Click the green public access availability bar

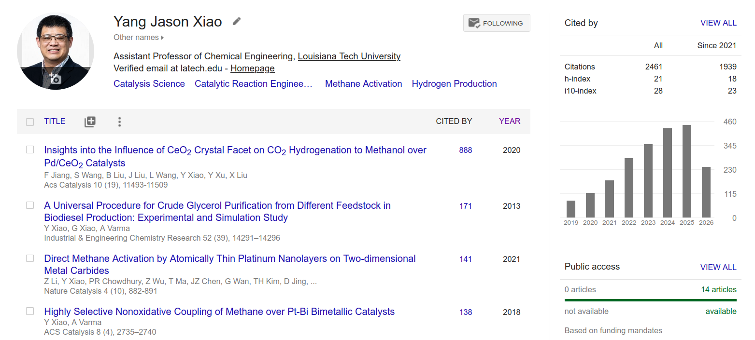point(650,300)
